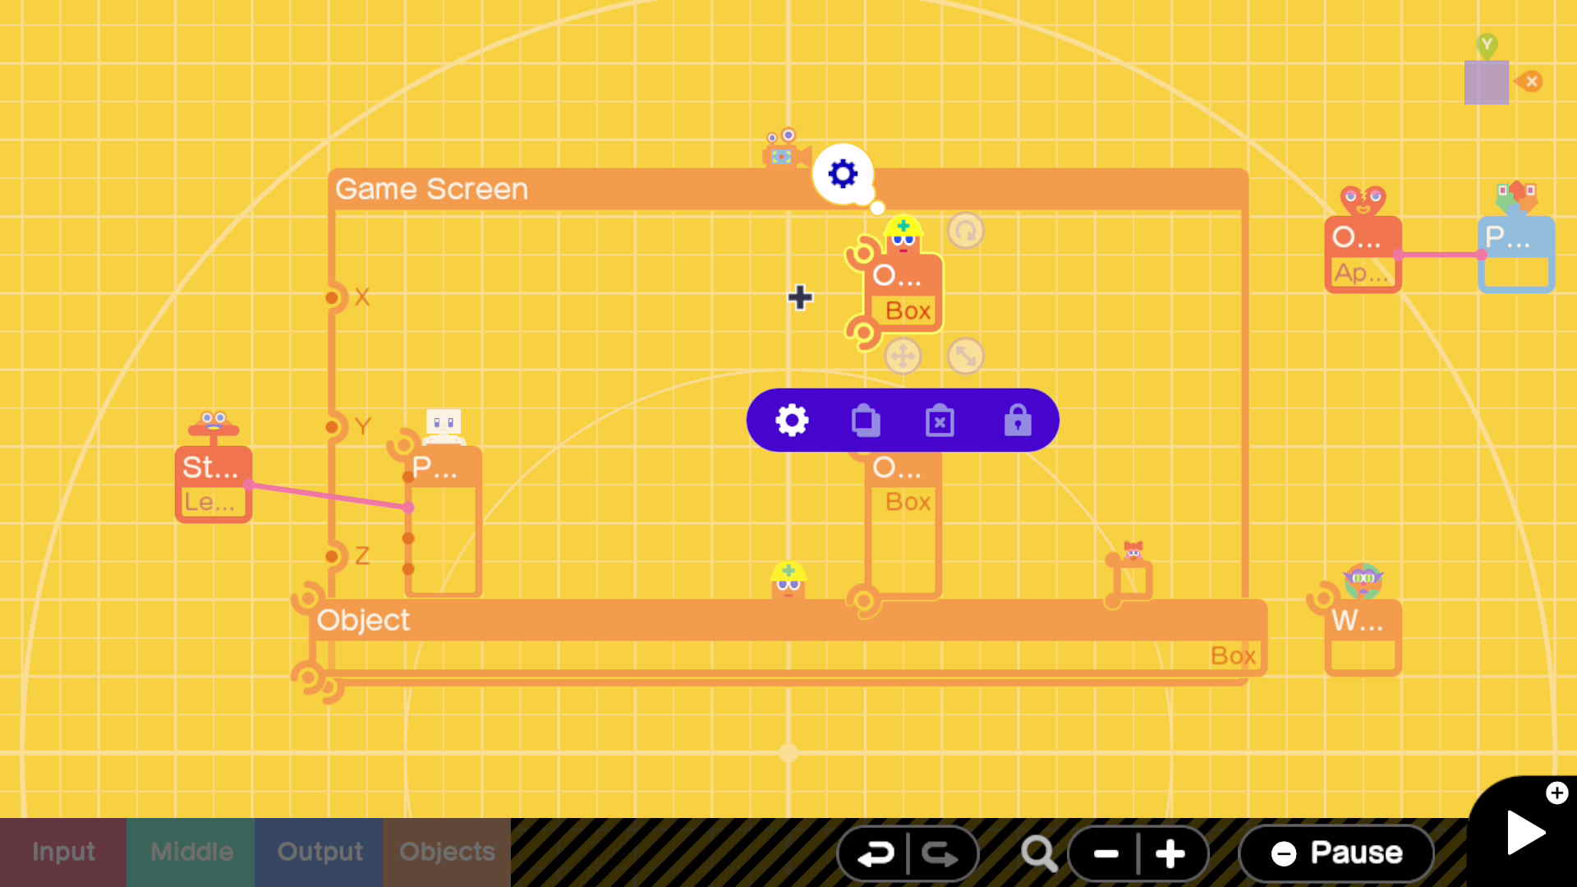This screenshot has width=1577, height=887.
Task: Click the X port on Game Screen
Action: coord(333,297)
